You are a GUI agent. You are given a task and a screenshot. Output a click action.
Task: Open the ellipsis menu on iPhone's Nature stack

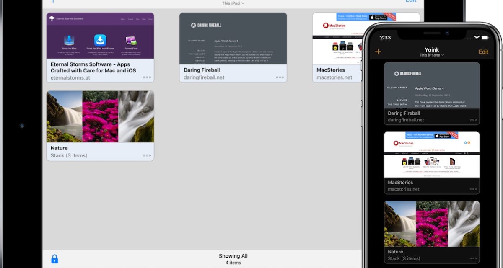473,258
